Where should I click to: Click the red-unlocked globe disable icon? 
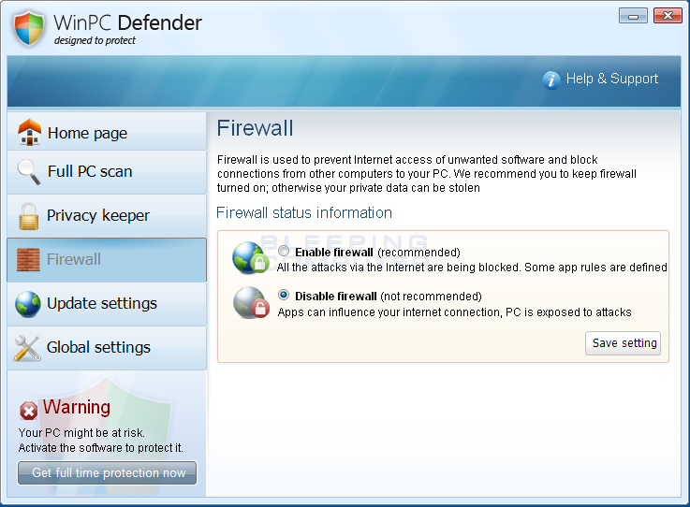click(251, 302)
